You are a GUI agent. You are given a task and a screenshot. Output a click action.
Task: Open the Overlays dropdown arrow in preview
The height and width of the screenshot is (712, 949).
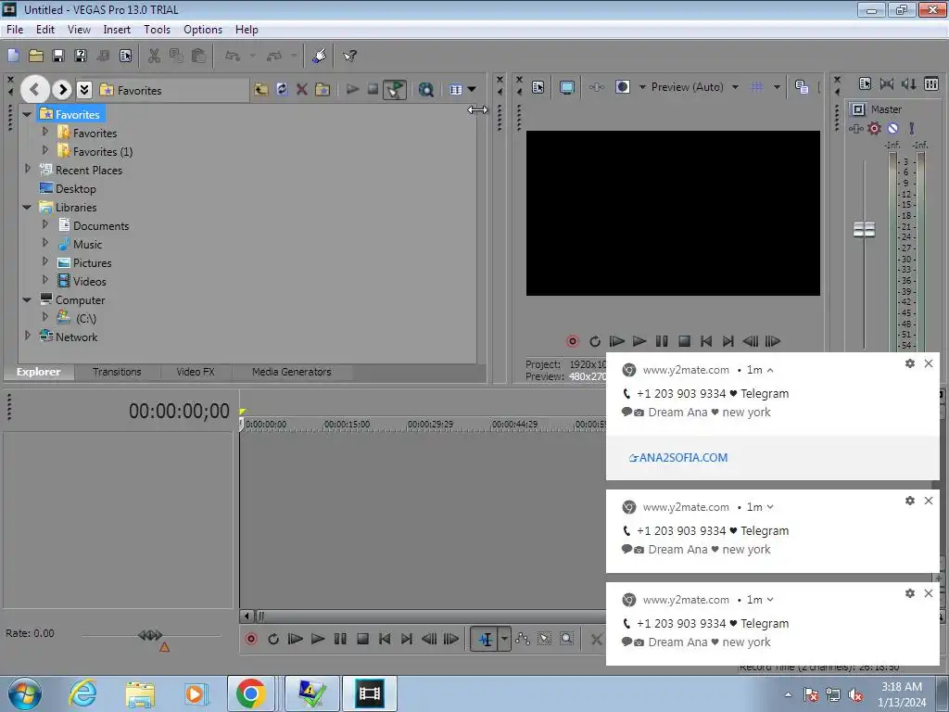(778, 87)
